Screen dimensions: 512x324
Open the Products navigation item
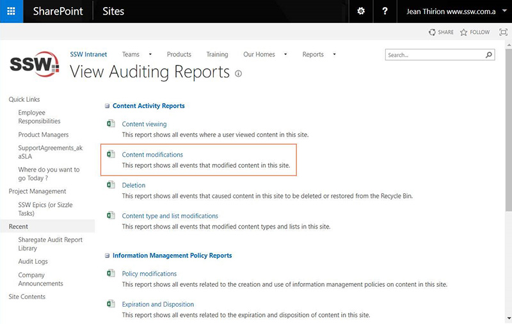point(179,54)
